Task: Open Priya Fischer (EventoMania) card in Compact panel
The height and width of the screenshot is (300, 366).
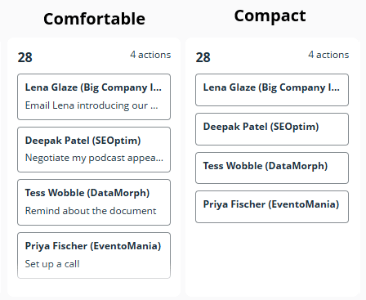Action: (x=272, y=207)
